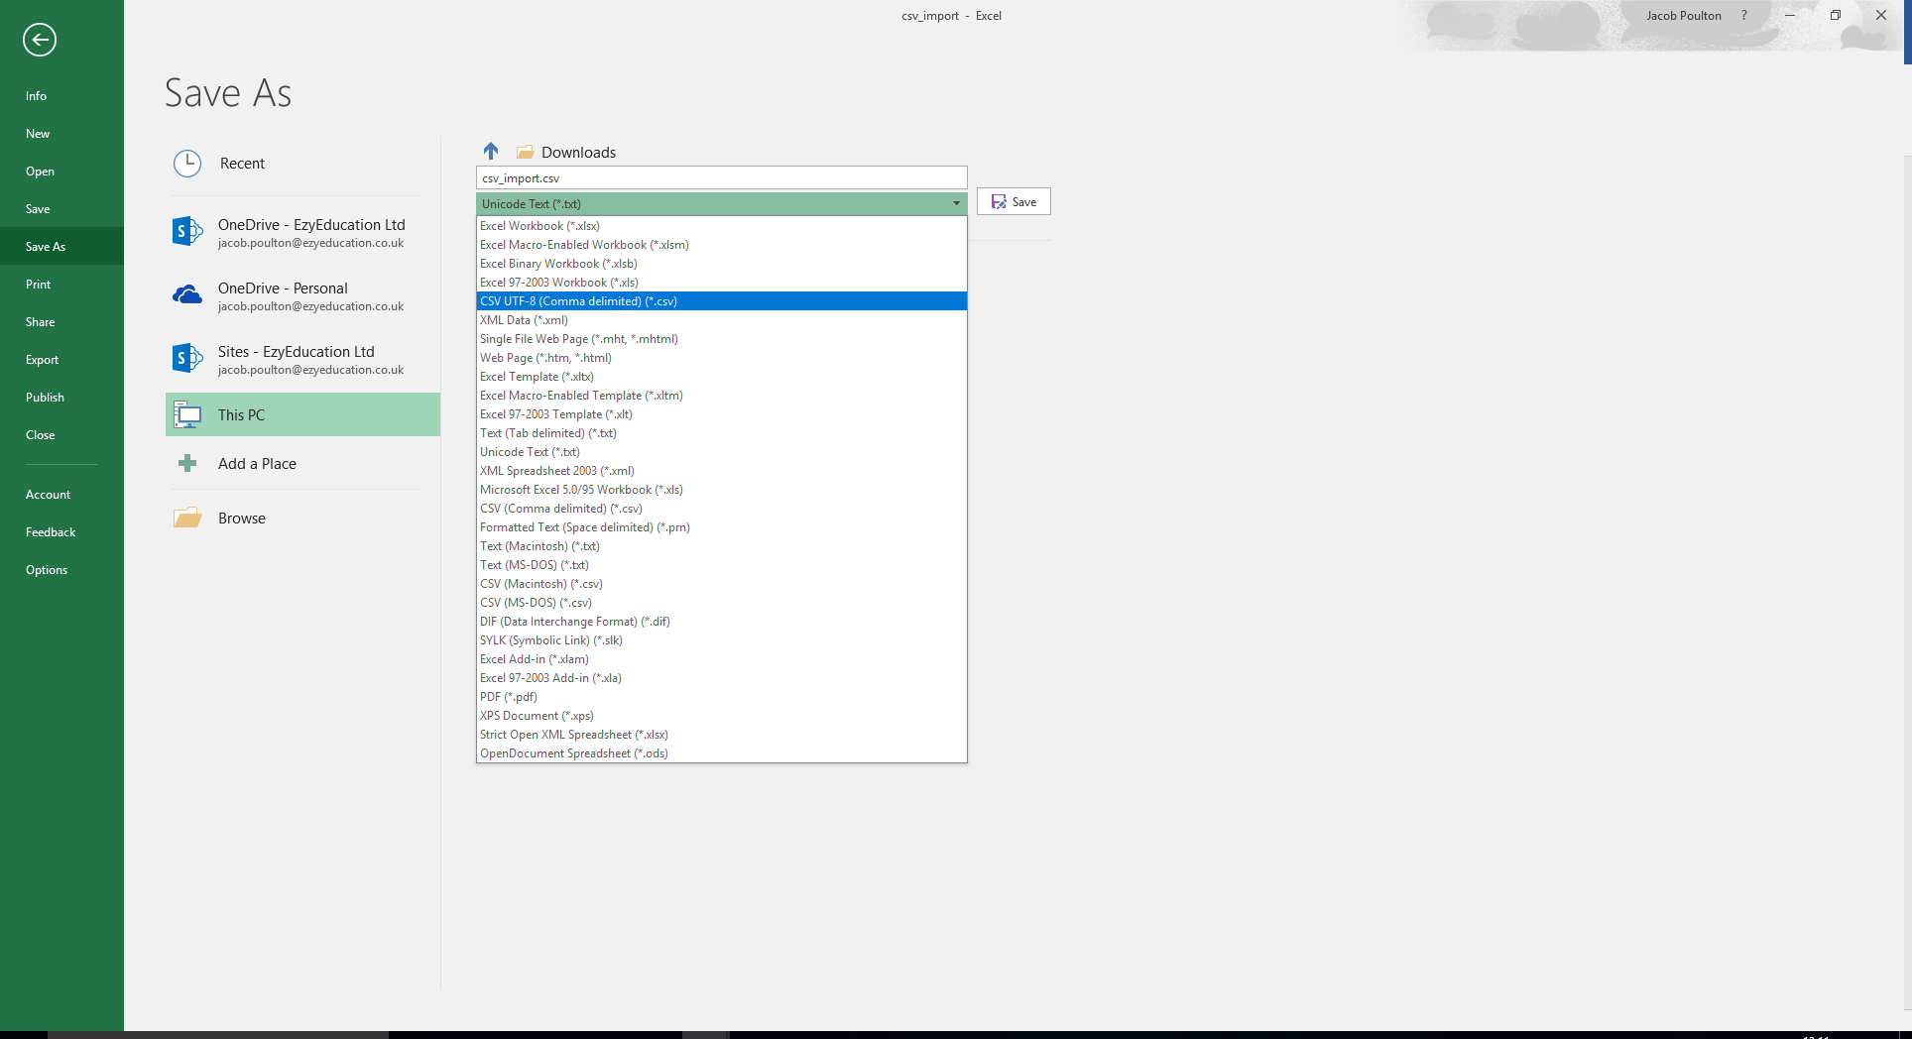Viewport: 1912px width, 1039px height.
Task: Open the Export menu item
Action: point(42,360)
